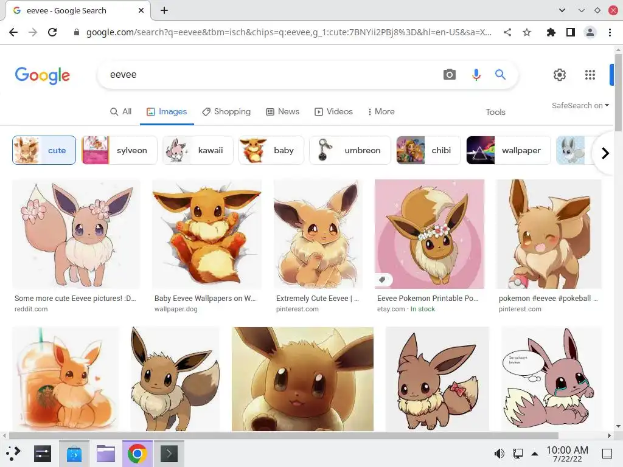Open the Extensions puzzle icon

[551, 32]
